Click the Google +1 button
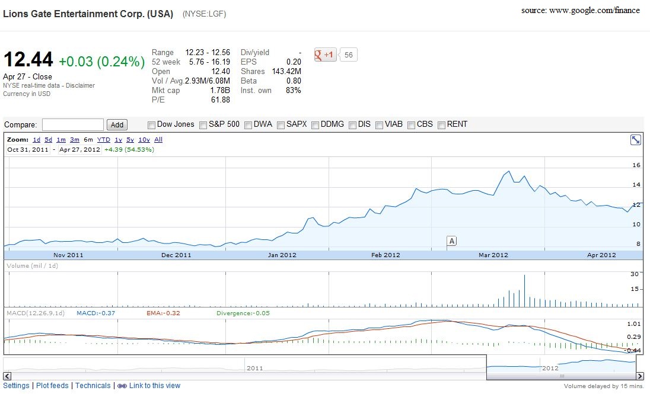 pos(326,55)
